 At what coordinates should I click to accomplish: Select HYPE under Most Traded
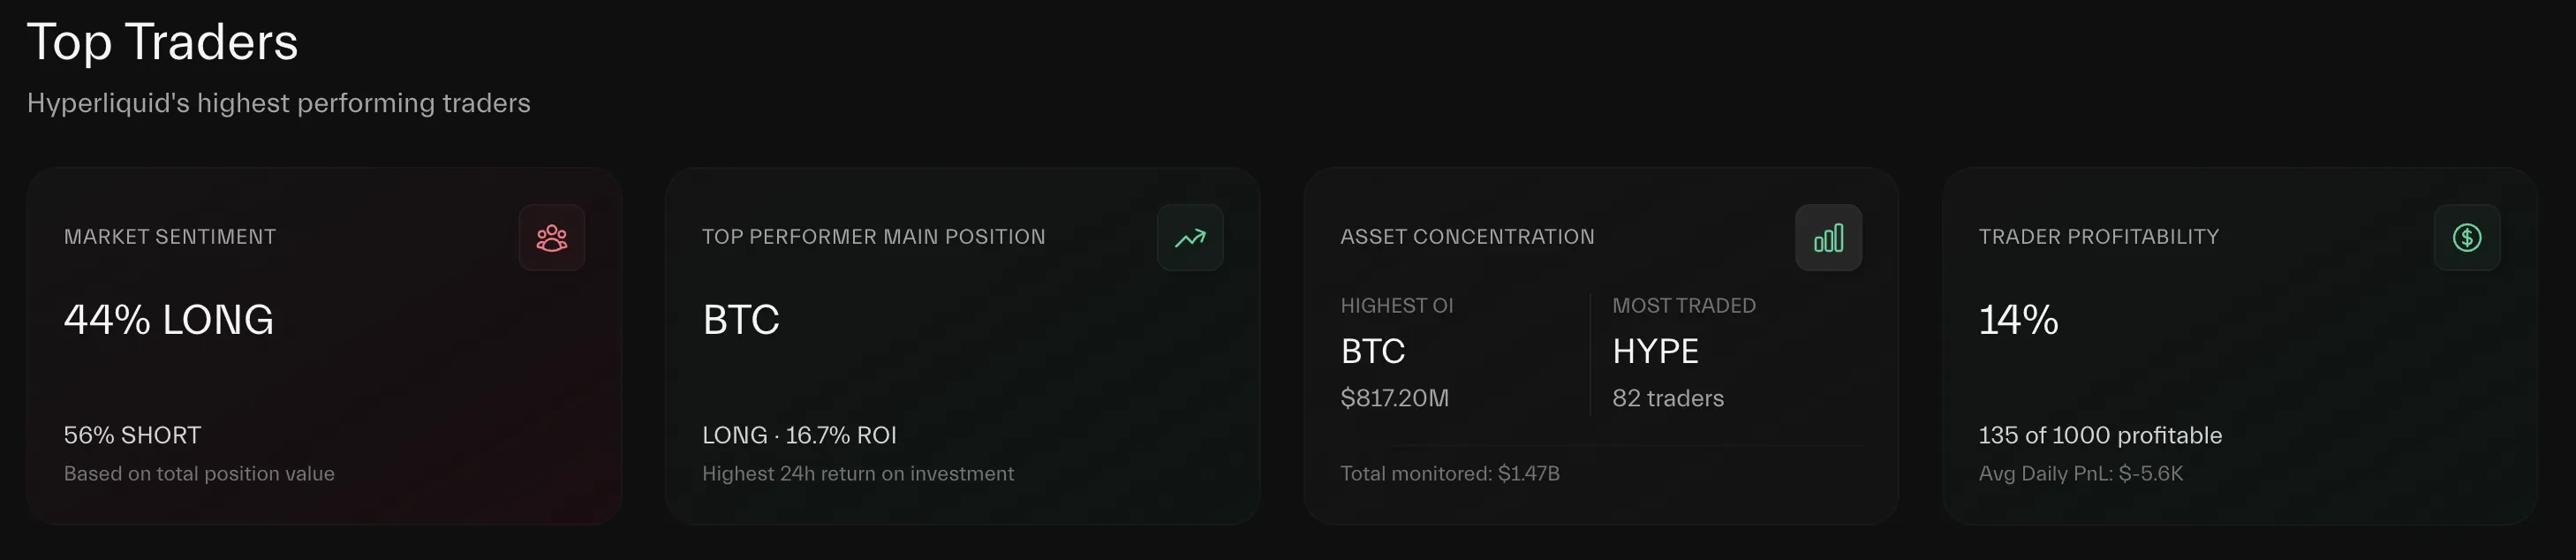pos(1656,351)
